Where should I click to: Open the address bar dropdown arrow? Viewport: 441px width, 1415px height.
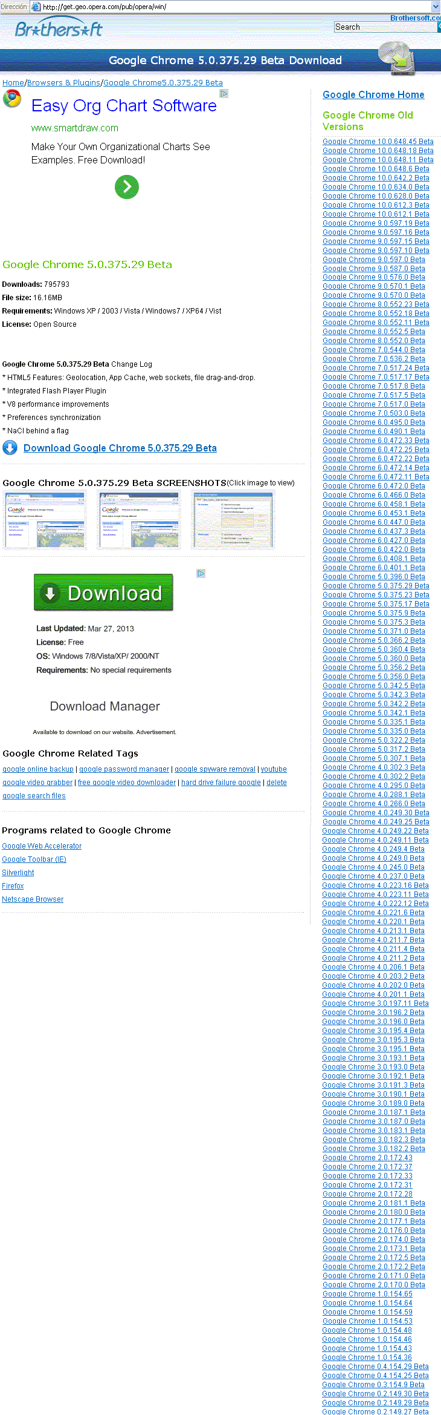click(436, 6)
